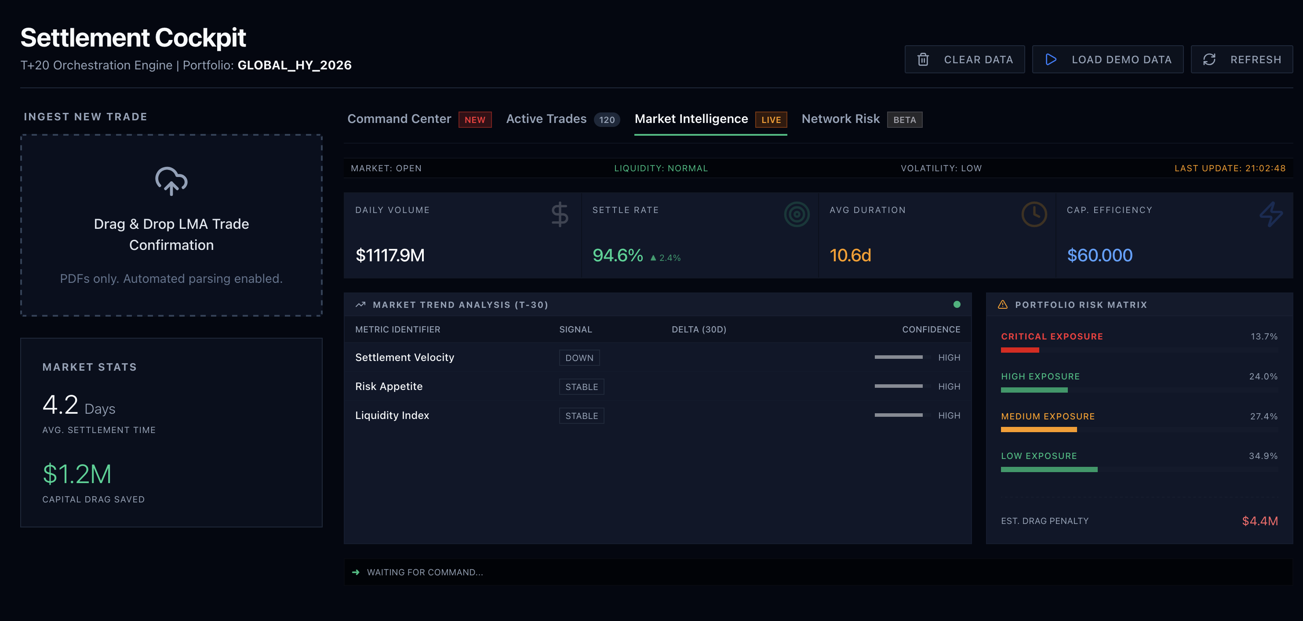Switch to the Active Trades tab

click(x=546, y=119)
